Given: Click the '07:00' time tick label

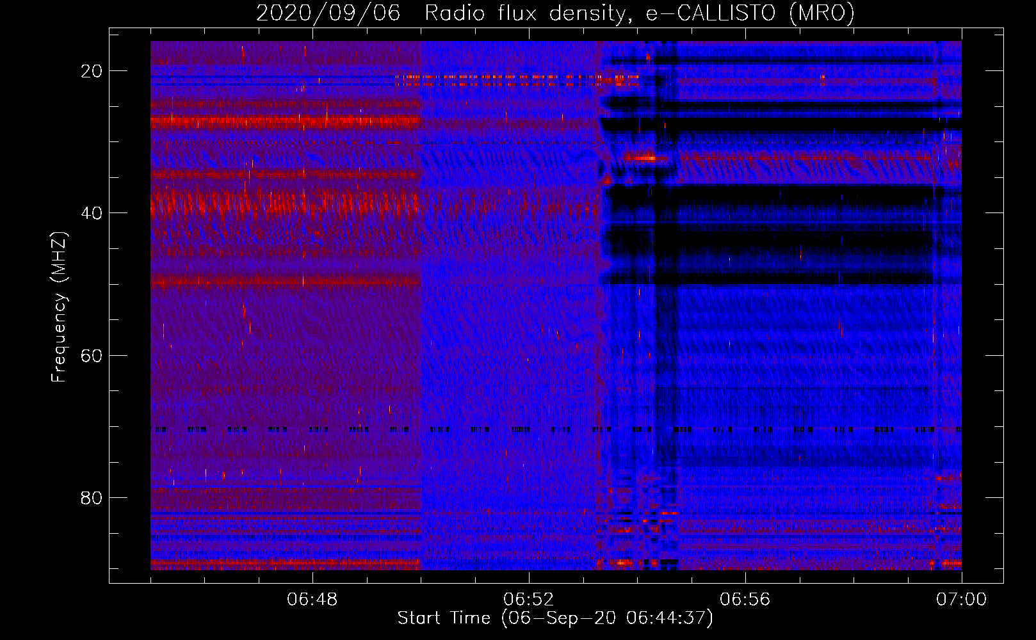Looking at the screenshot, I should point(961,600).
